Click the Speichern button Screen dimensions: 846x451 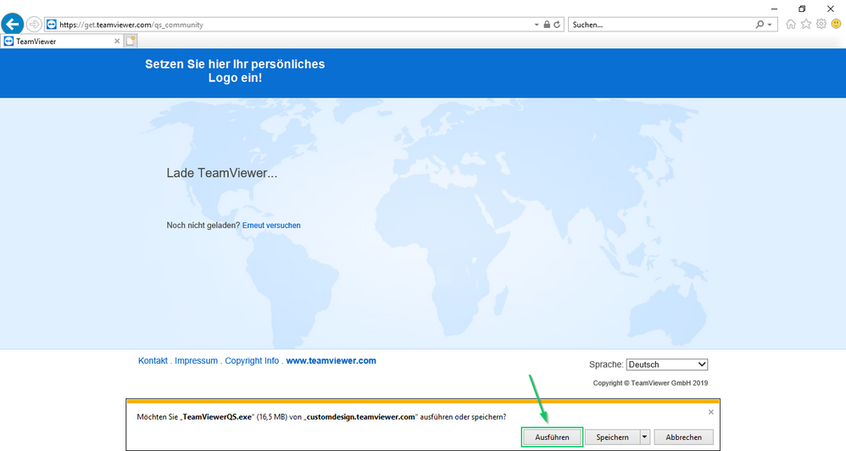tap(612, 437)
